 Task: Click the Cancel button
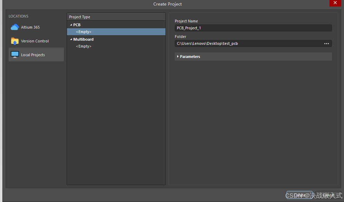coord(328,195)
